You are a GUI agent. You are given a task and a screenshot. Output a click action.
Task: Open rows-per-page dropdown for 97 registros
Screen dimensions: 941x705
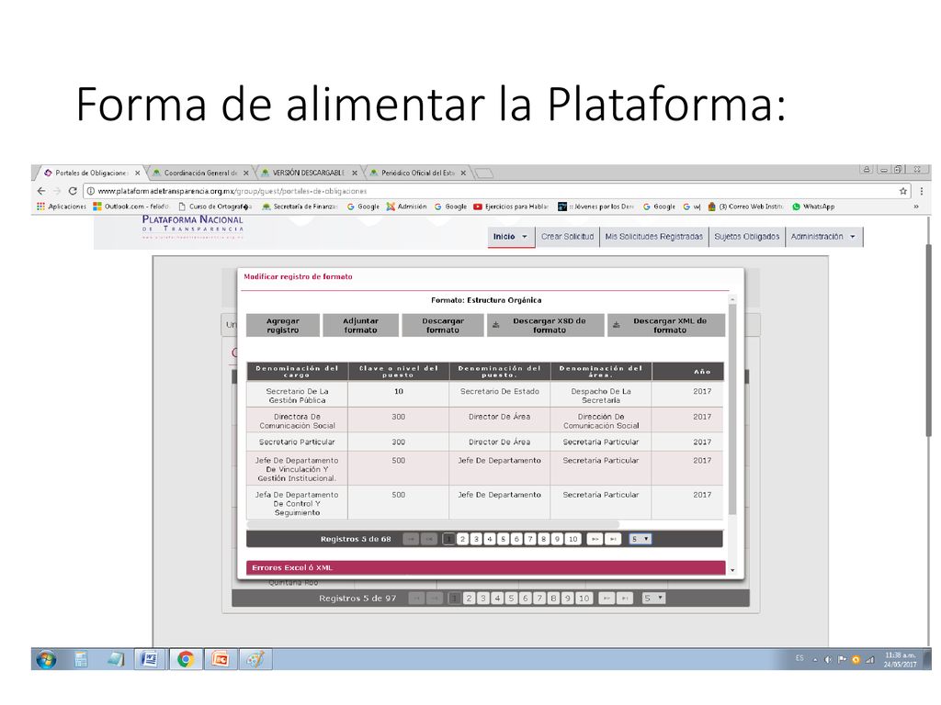click(x=653, y=599)
